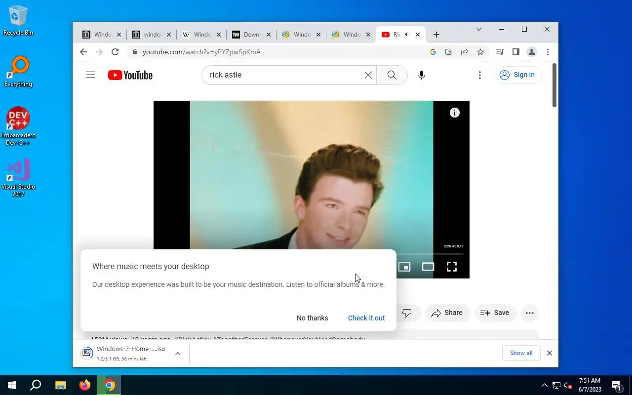Sign in to YouTube
The width and height of the screenshot is (632, 395).
(517, 75)
